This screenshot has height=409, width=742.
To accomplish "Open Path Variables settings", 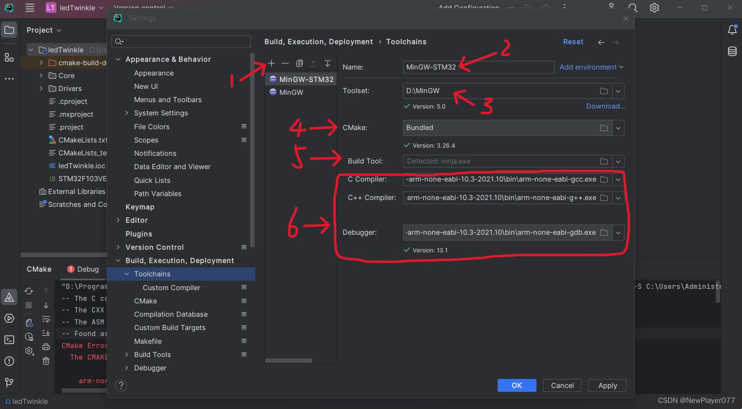I will pyautogui.click(x=158, y=194).
